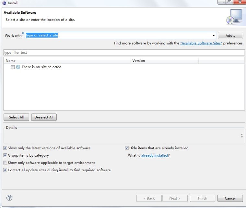Open the Available Software Sites preferences link
Image resolution: width=246 pixels, height=208 pixels.
coord(201,43)
